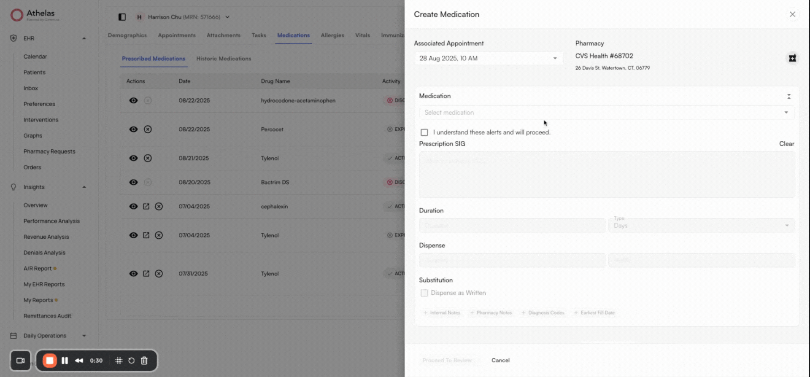The height and width of the screenshot is (377, 810).
Task: Click cancel icon on Tylenol 07/31/2025 row
Action: (x=159, y=274)
